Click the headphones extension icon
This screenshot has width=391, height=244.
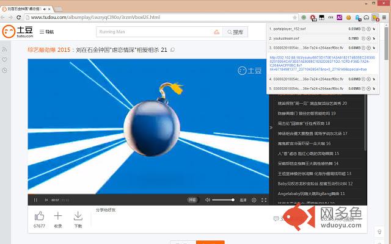367,18
